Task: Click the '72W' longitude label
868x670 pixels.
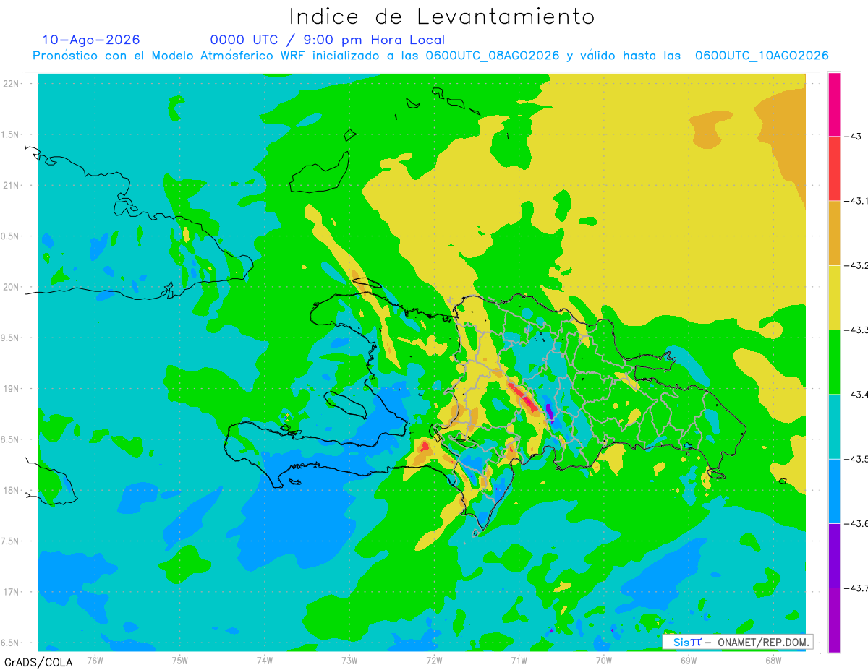Action: [434, 659]
